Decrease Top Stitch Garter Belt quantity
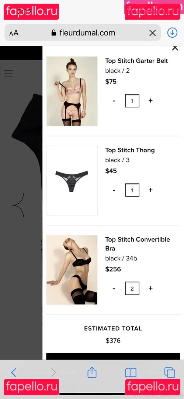The height and width of the screenshot is (399, 184). point(114,101)
